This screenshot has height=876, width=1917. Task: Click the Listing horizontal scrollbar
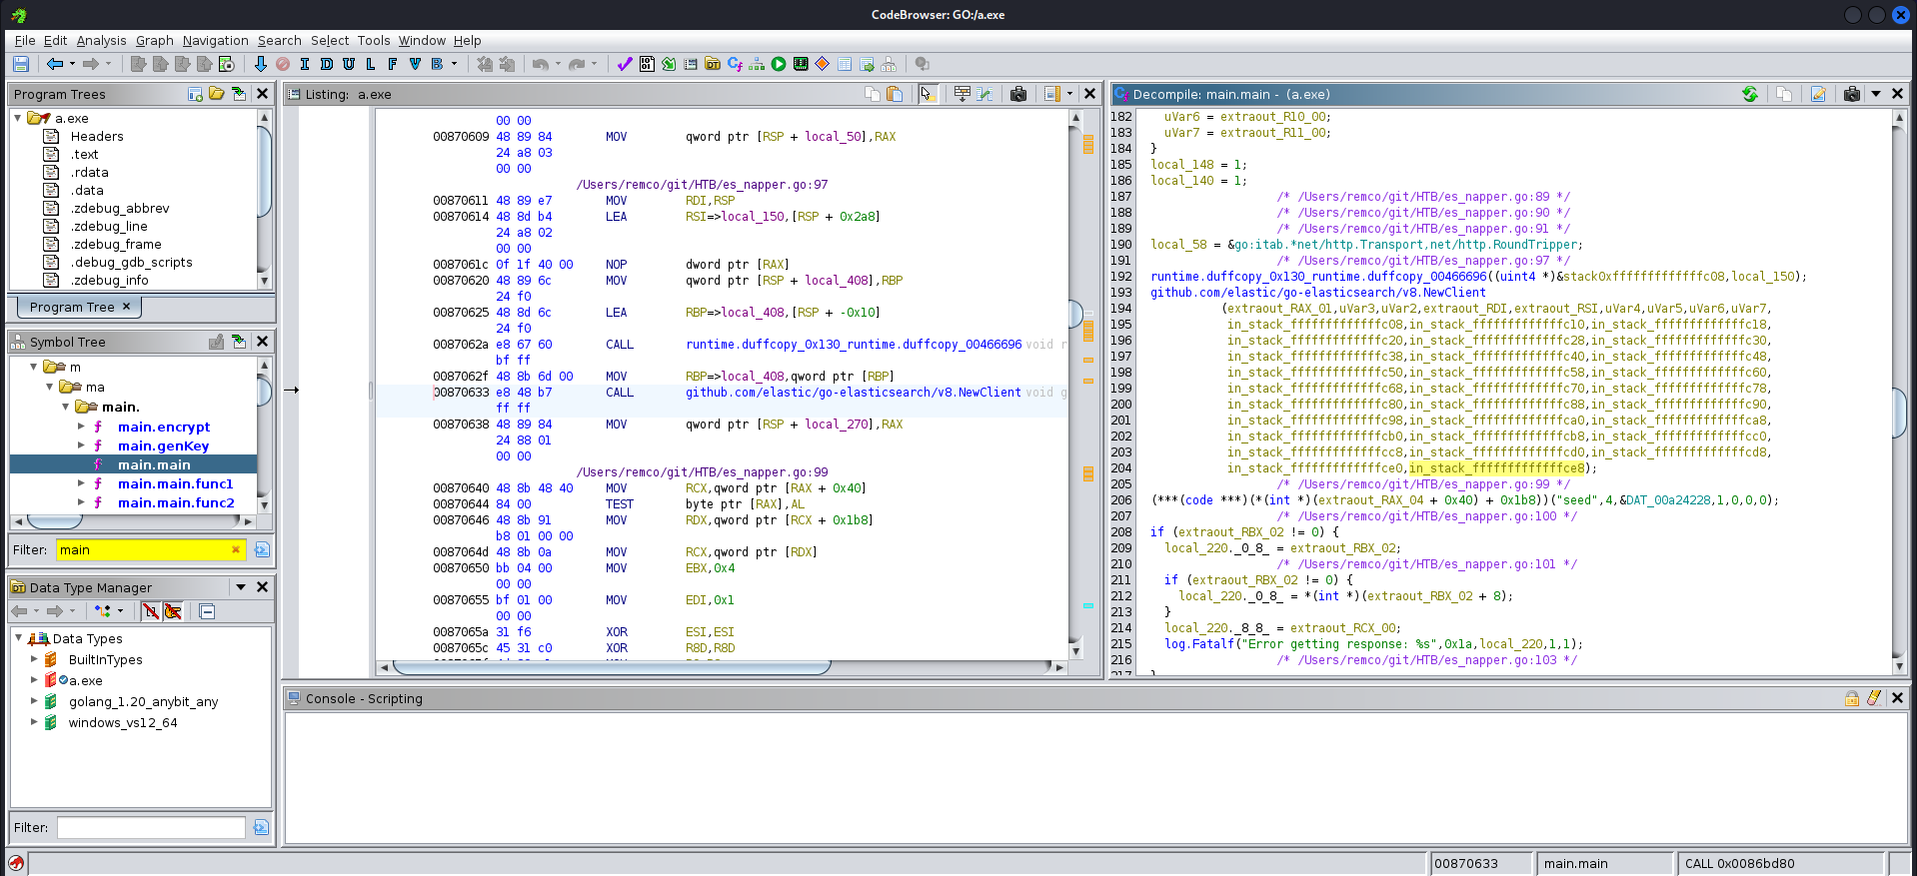[611, 666]
